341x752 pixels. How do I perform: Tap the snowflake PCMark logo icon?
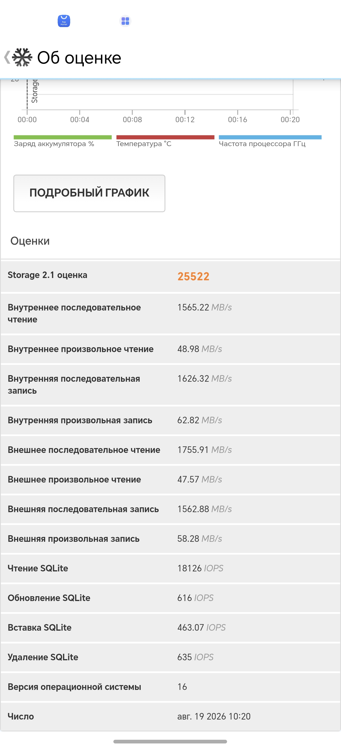(x=22, y=57)
